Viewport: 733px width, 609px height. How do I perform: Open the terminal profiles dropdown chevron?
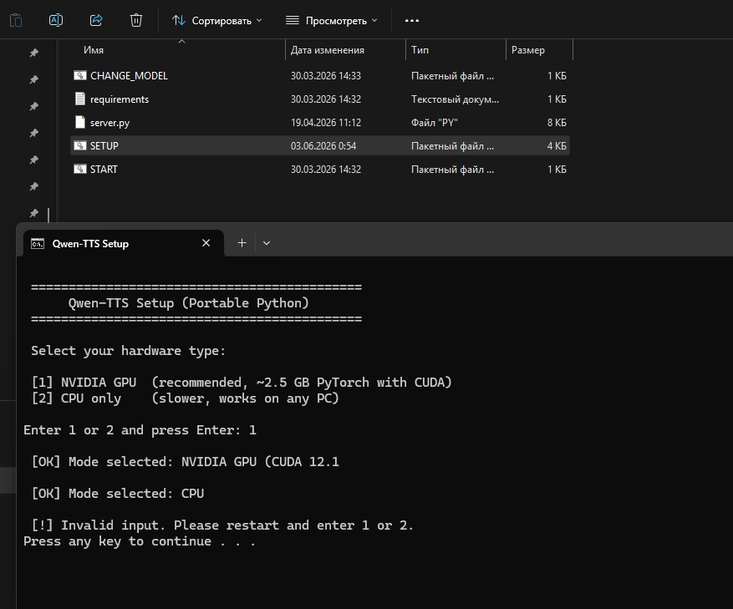click(x=267, y=243)
